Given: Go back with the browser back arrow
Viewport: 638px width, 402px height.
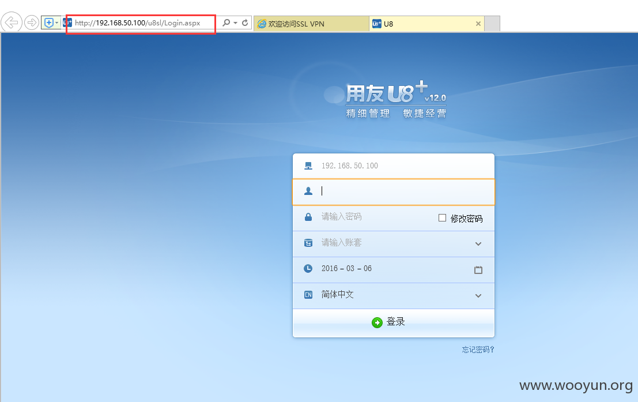Looking at the screenshot, I should coord(12,22).
